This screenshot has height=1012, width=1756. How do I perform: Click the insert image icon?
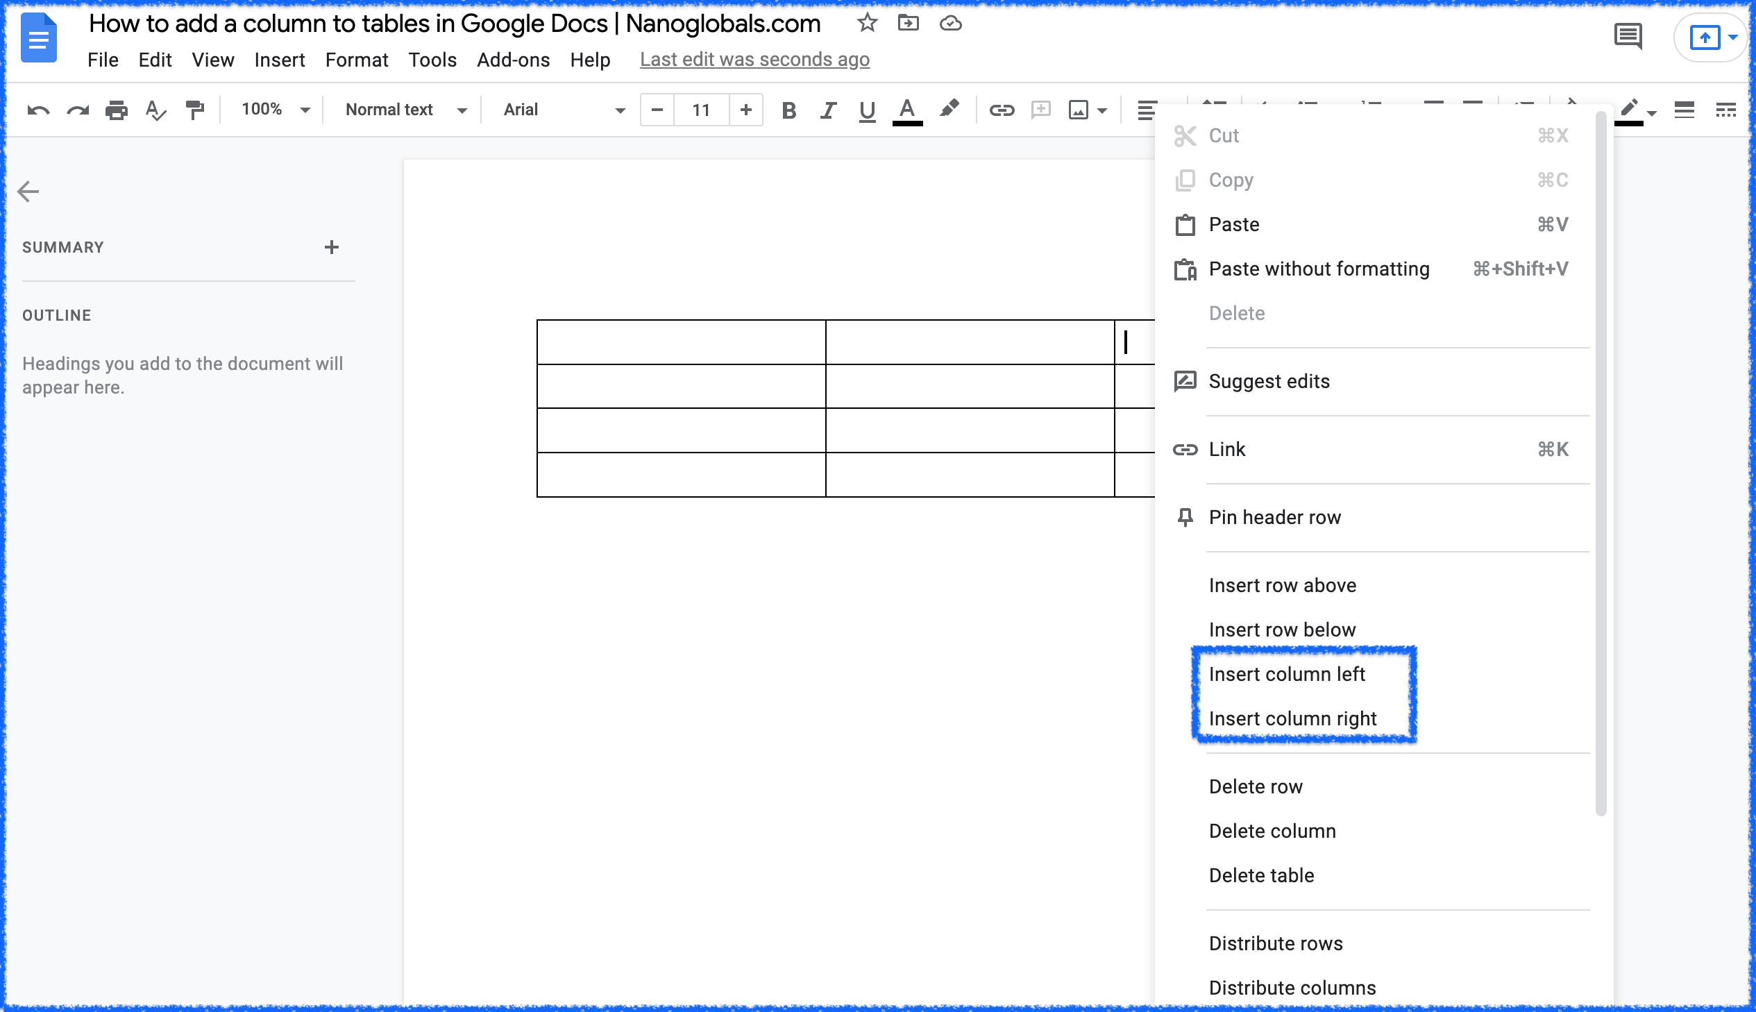coord(1078,110)
